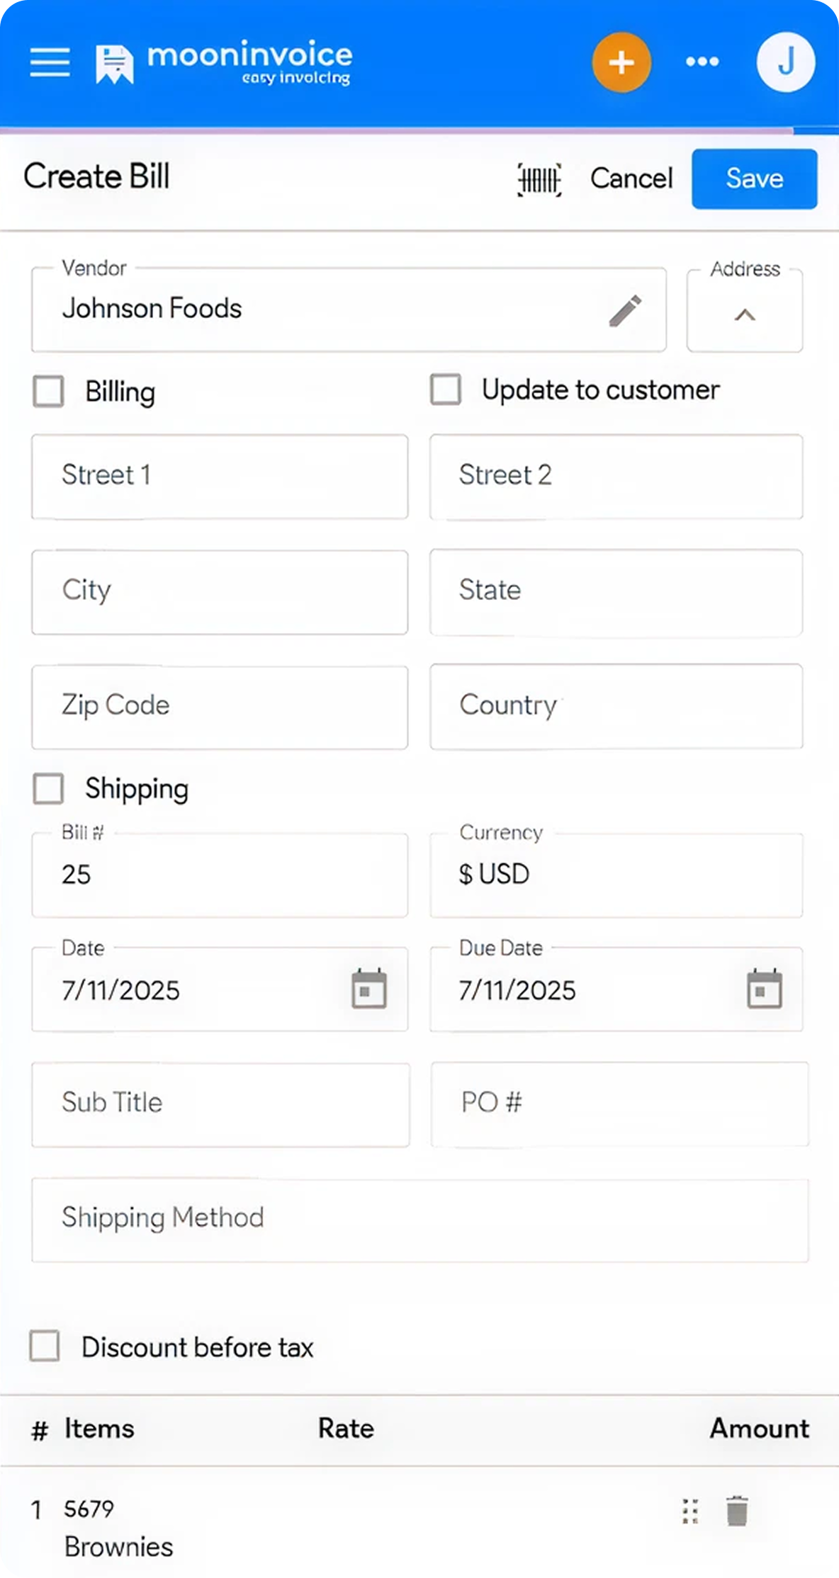Cancel creating the bill
This screenshot has height=1578, width=839.
click(x=631, y=178)
